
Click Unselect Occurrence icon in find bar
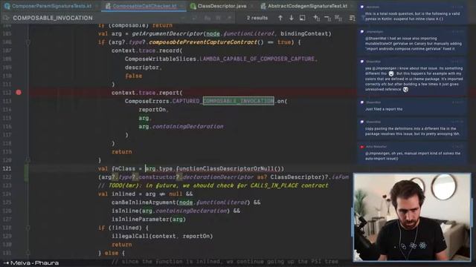(x=327, y=18)
